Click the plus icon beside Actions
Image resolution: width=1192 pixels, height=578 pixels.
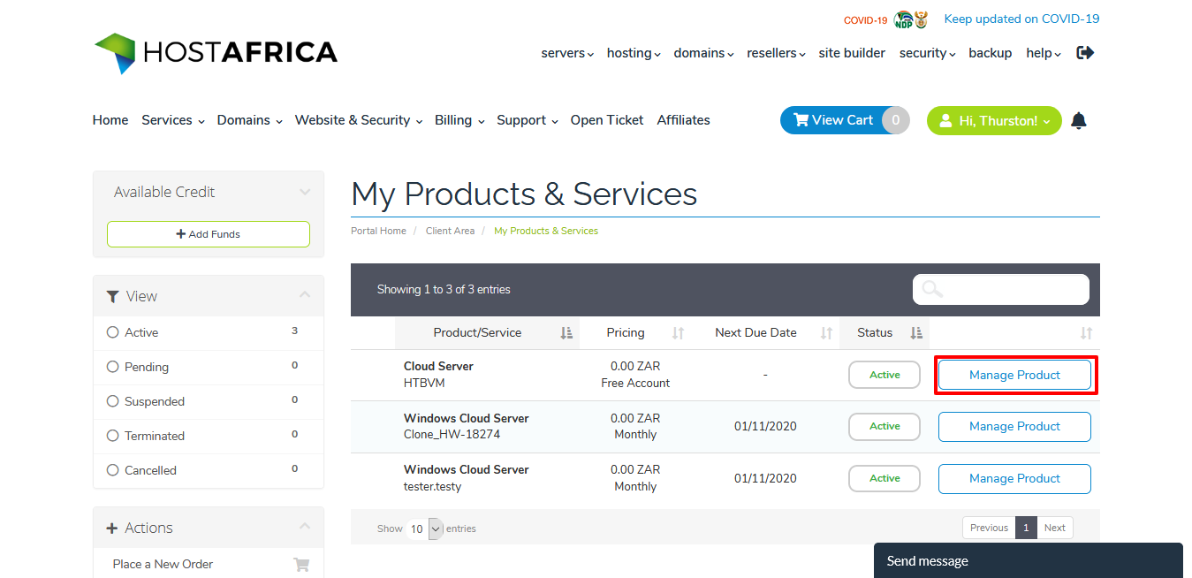tap(112, 529)
